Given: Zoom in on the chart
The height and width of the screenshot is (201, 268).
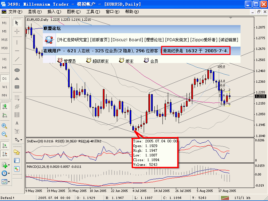Looking at the screenshot, I should (4, 126).
